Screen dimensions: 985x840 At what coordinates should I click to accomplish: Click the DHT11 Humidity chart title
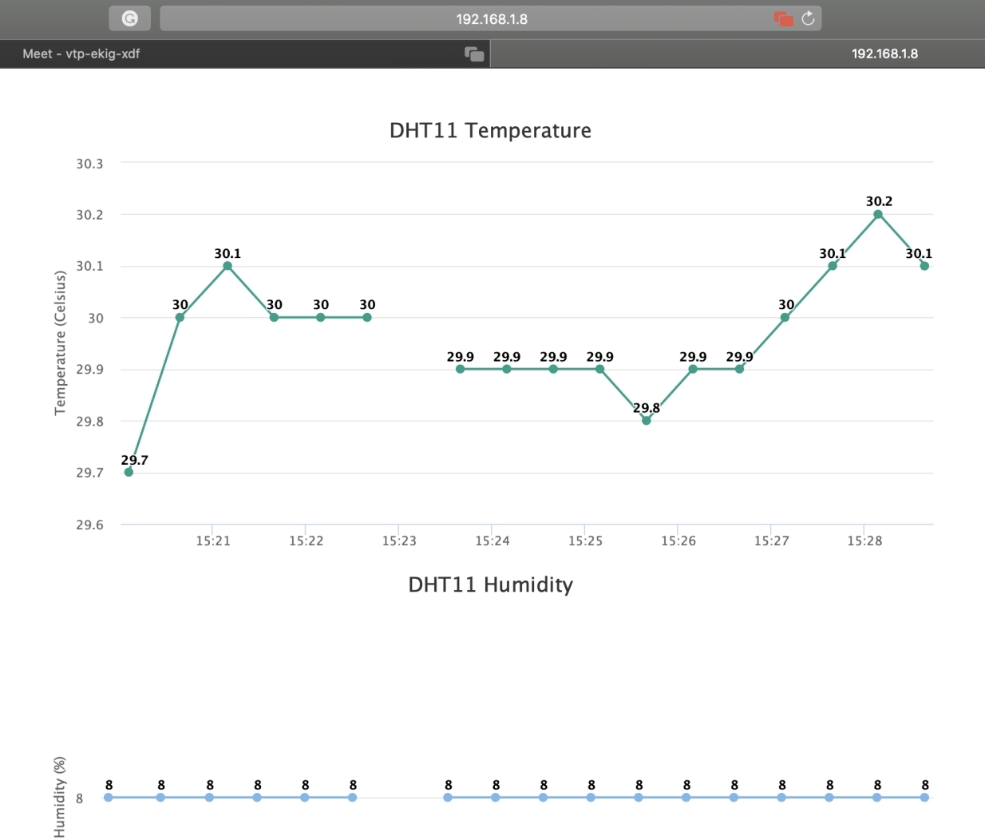point(492,584)
